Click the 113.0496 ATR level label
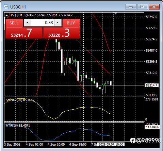 click(x=152, y=127)
